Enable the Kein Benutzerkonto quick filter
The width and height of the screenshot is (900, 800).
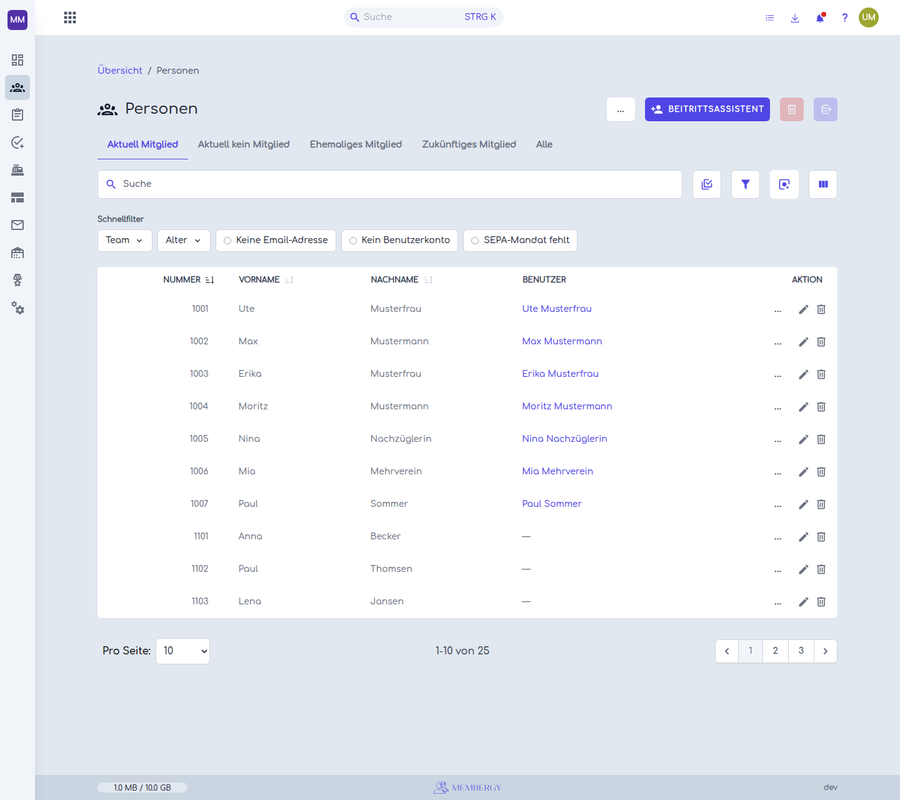click(399, 241)
